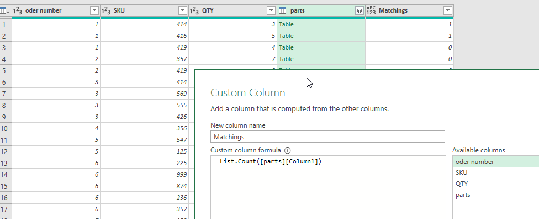Select the QTY column header

[x=232, y=10]
